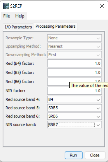Click the Resample Type dropdown
This screenshot has height=162, width=108.
(75, 38)
